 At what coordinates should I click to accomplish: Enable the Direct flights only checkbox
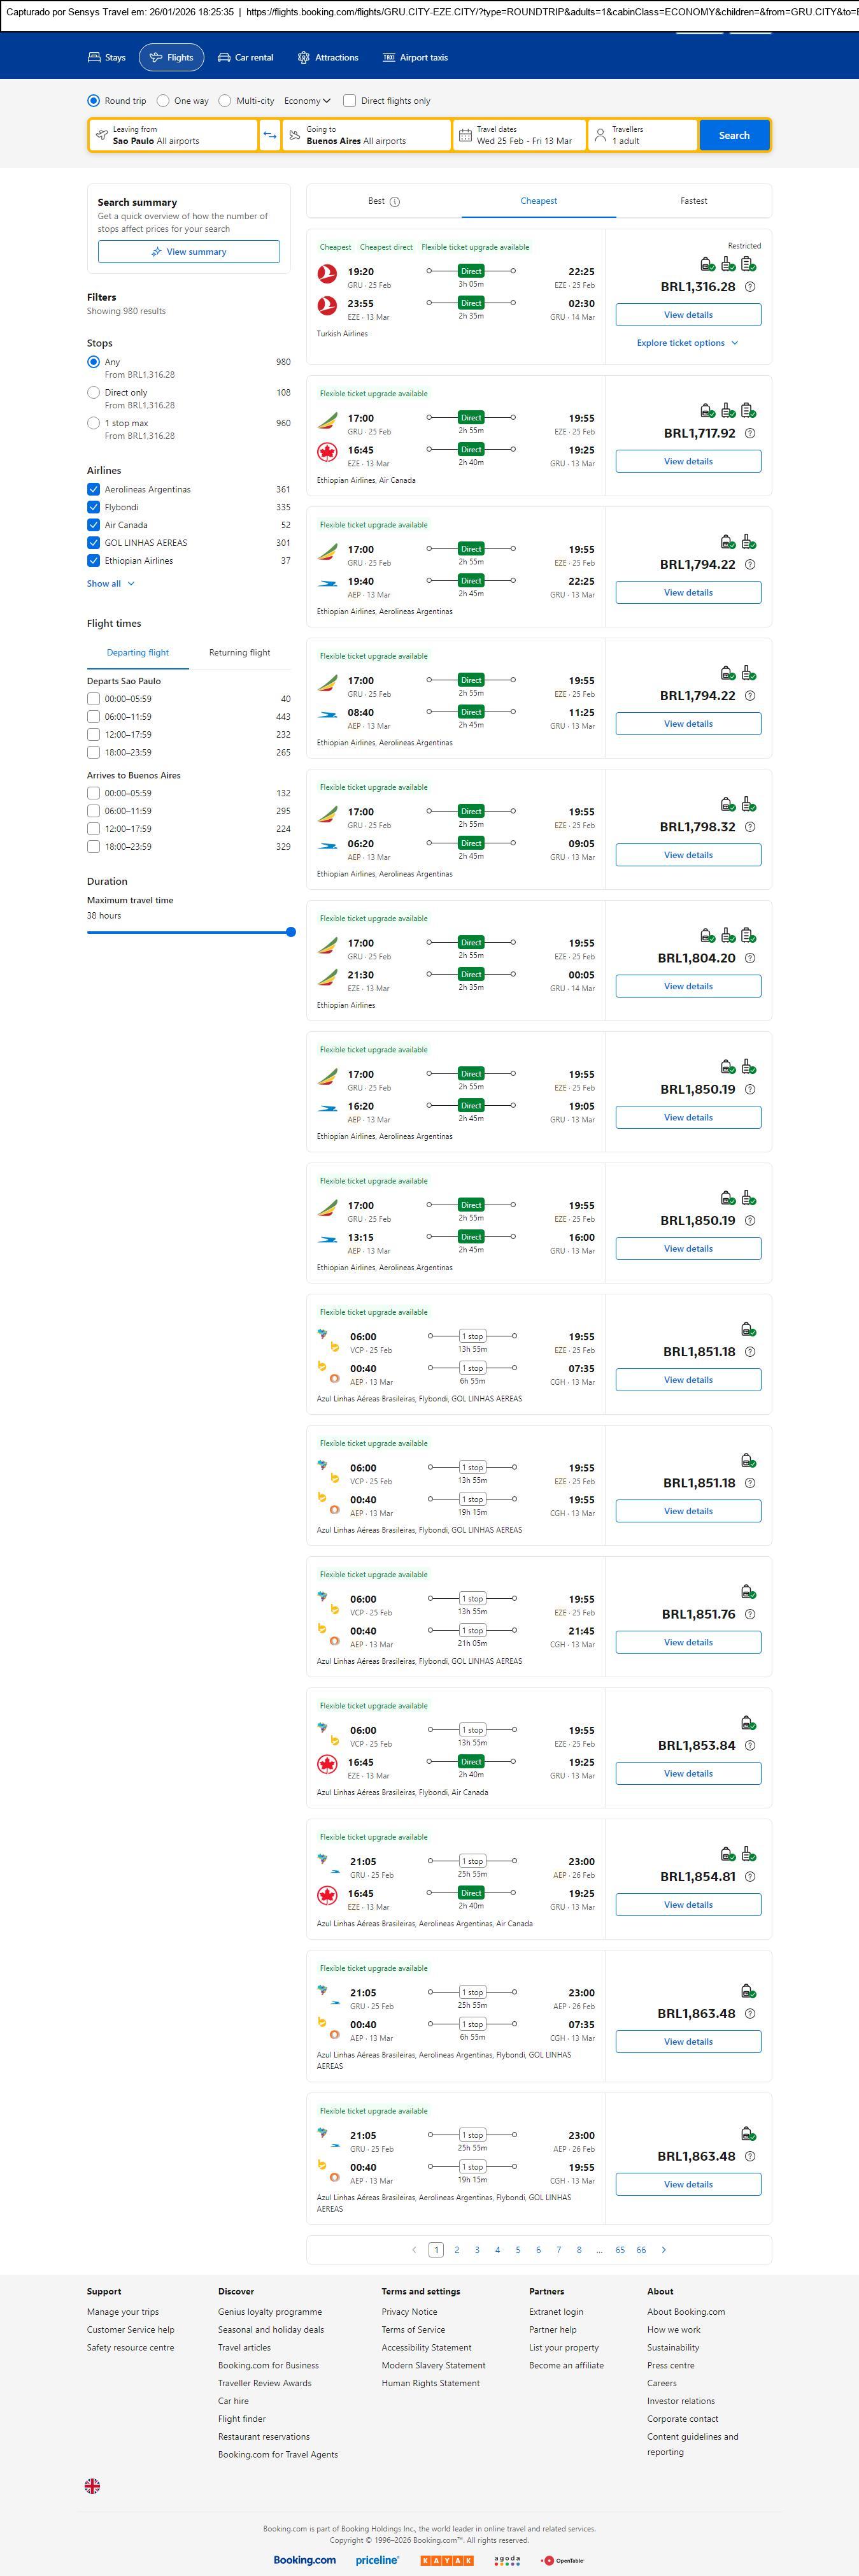(350, 101)
